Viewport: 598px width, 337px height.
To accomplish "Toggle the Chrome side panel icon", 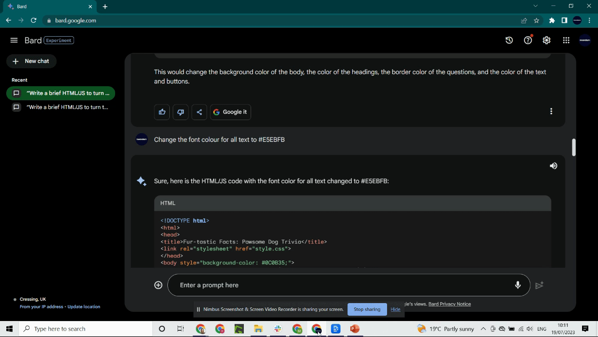I will 564,20.
